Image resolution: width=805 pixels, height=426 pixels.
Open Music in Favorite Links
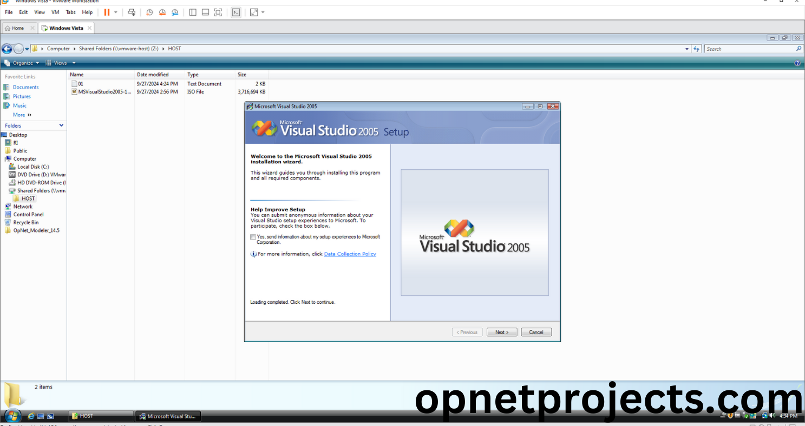tap(19, 105)
